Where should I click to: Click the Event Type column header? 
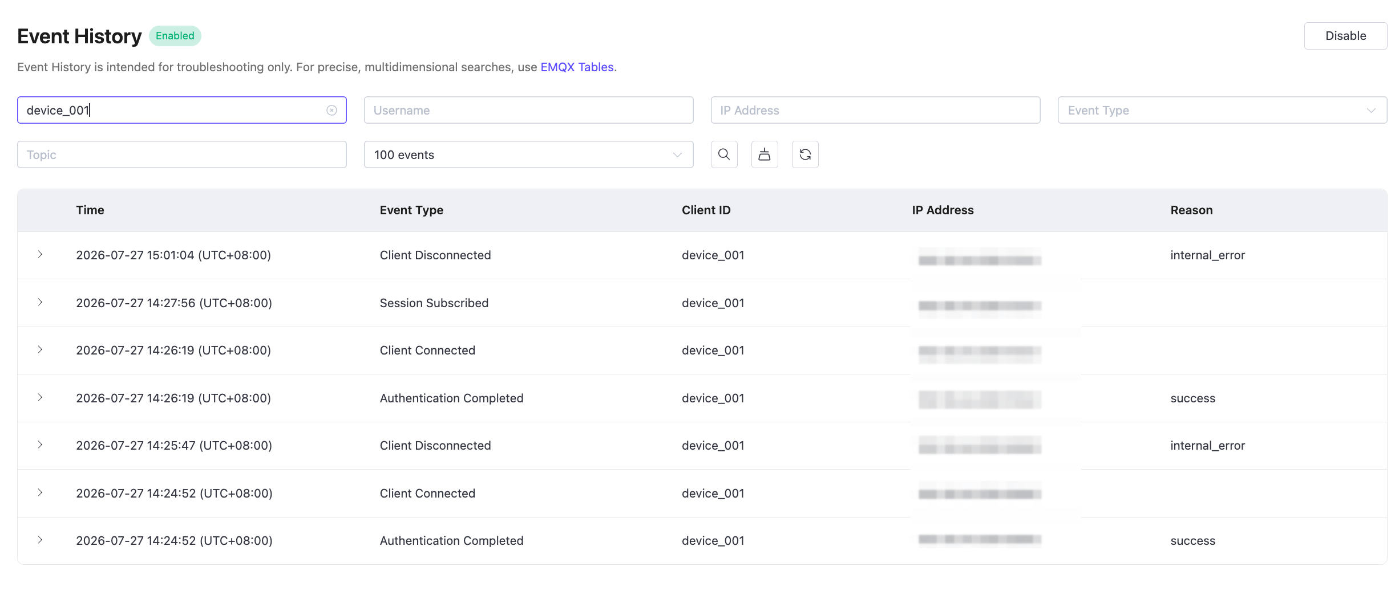click(x=411, y=210)
